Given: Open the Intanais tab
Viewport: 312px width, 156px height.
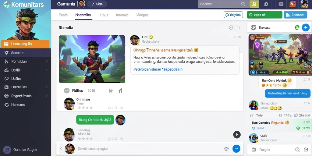Looking at the screenshot, I should (x=122, y=15).
